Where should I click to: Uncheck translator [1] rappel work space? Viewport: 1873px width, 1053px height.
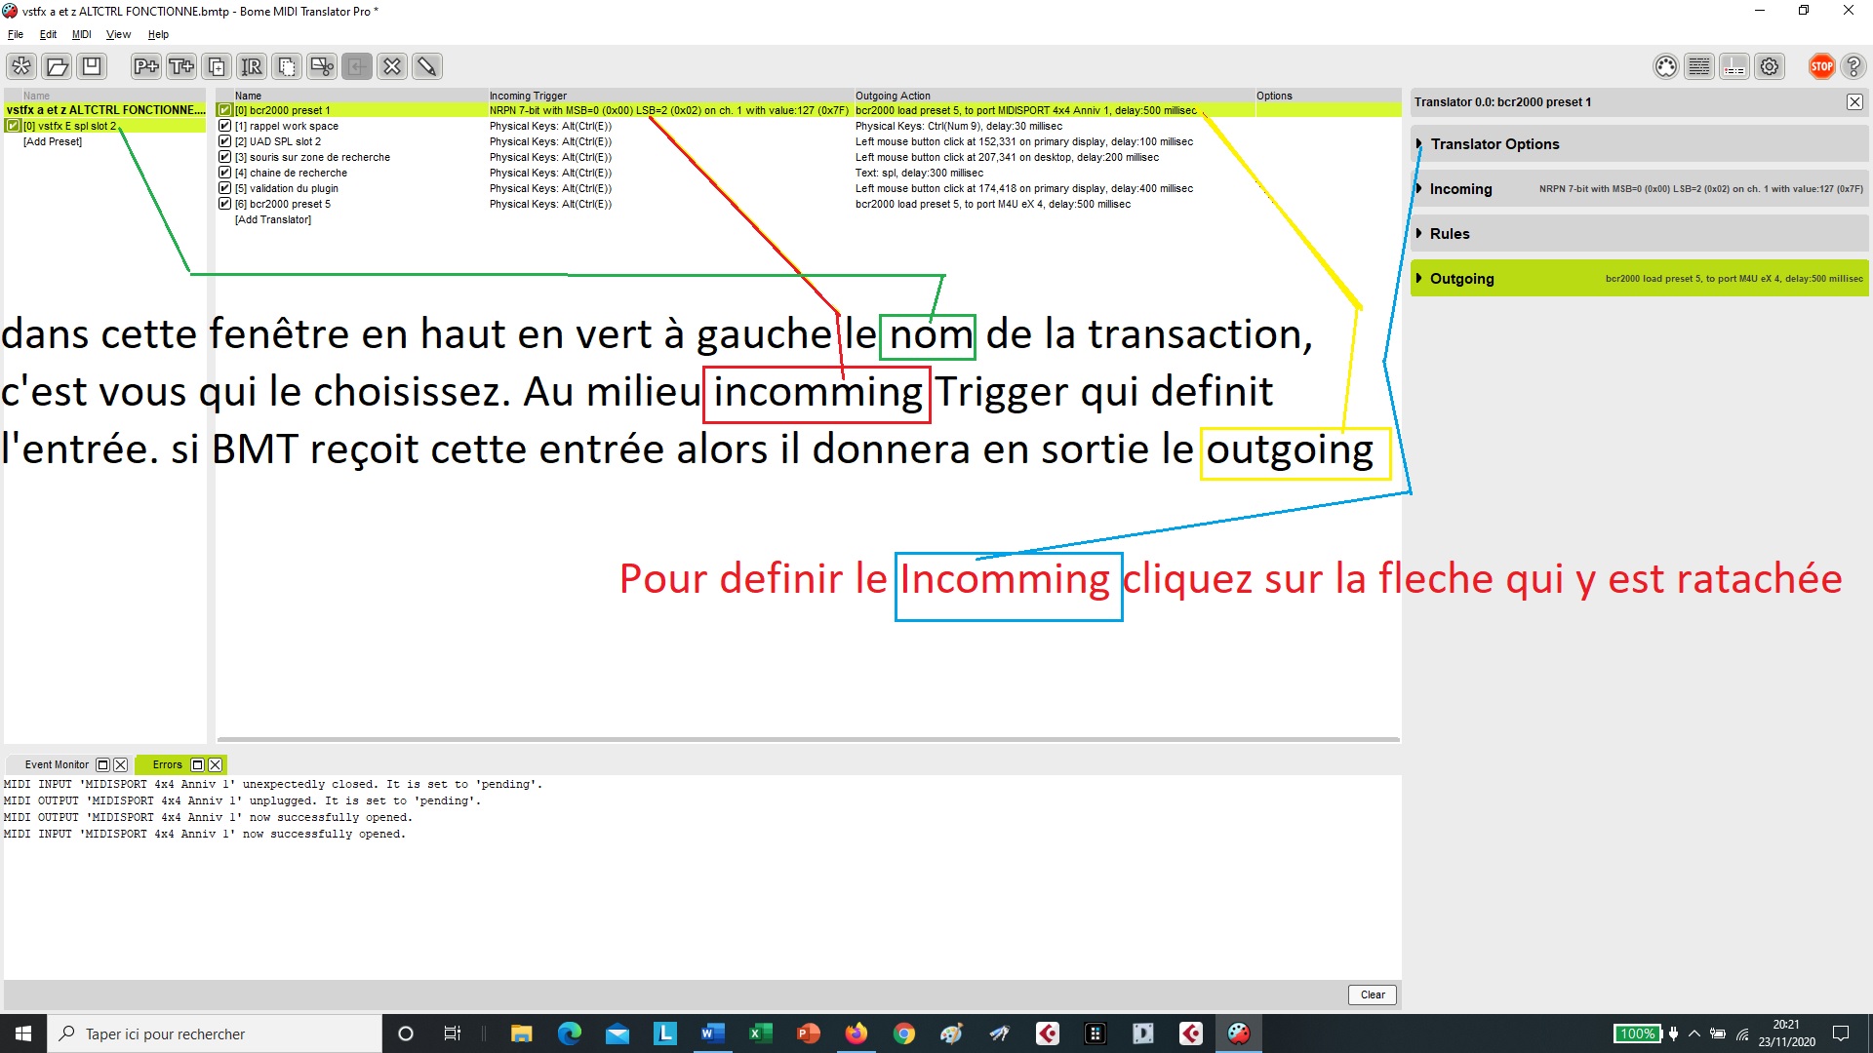pyautogui.click(x=224, y=125)
